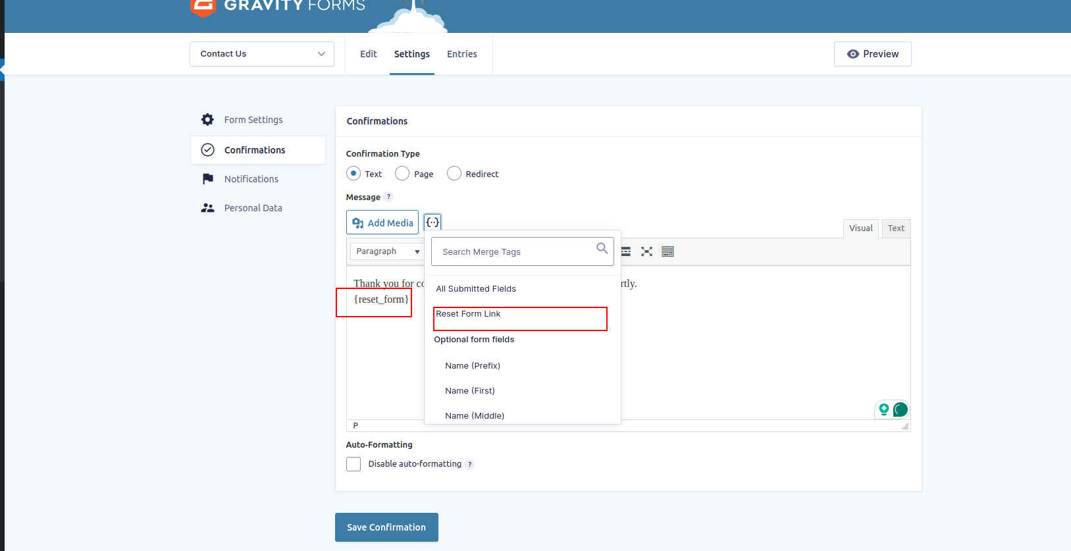Select the Page confirmation type radio
The image size is (1071, 551).
click(402, 174)
